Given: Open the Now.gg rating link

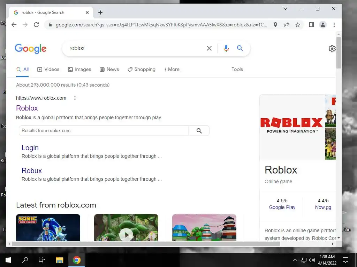Looking at the screenshot, I should (x=323, y=207).
